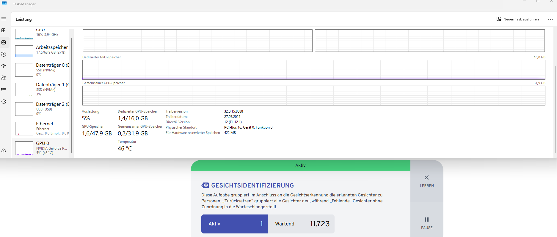Go to the Users page icon

(x=4, y=78)
